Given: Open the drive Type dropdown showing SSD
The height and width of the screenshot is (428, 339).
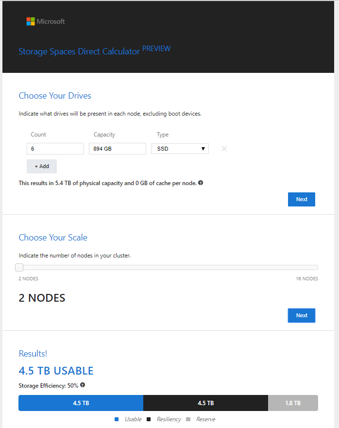Looking at the screenshot, I should (x=180, y=149).
